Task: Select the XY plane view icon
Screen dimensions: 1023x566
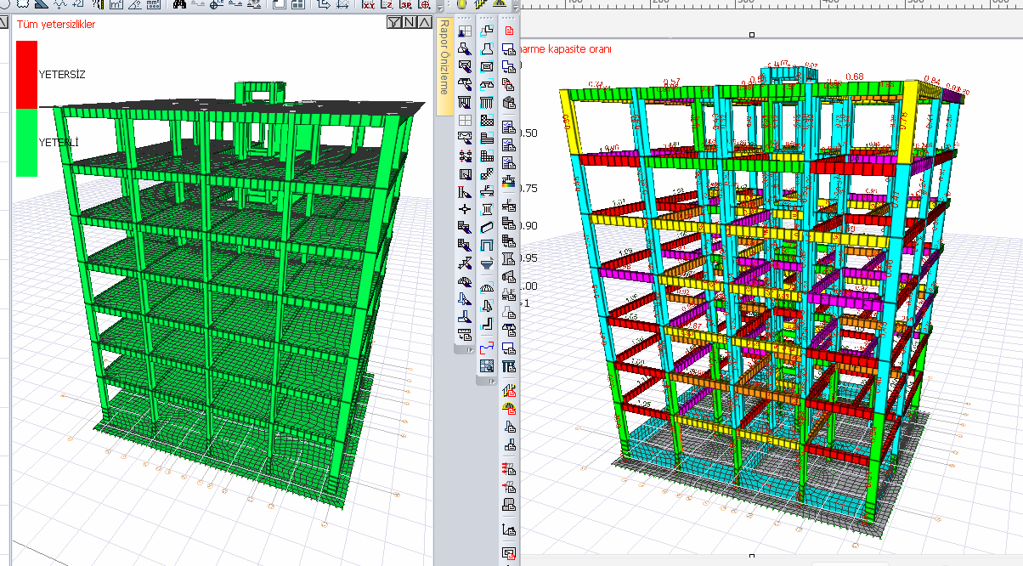Action: [x=369, y=4]
